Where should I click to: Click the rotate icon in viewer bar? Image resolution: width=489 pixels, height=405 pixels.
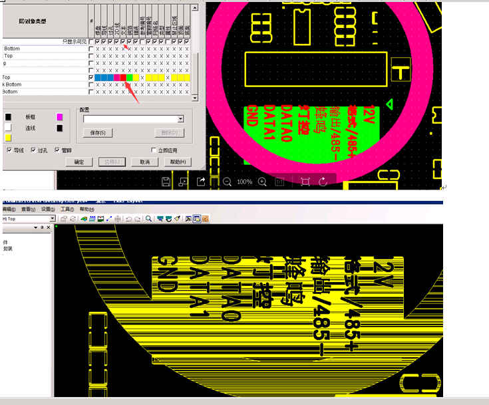pyautogui.click(x=323, y=182)
